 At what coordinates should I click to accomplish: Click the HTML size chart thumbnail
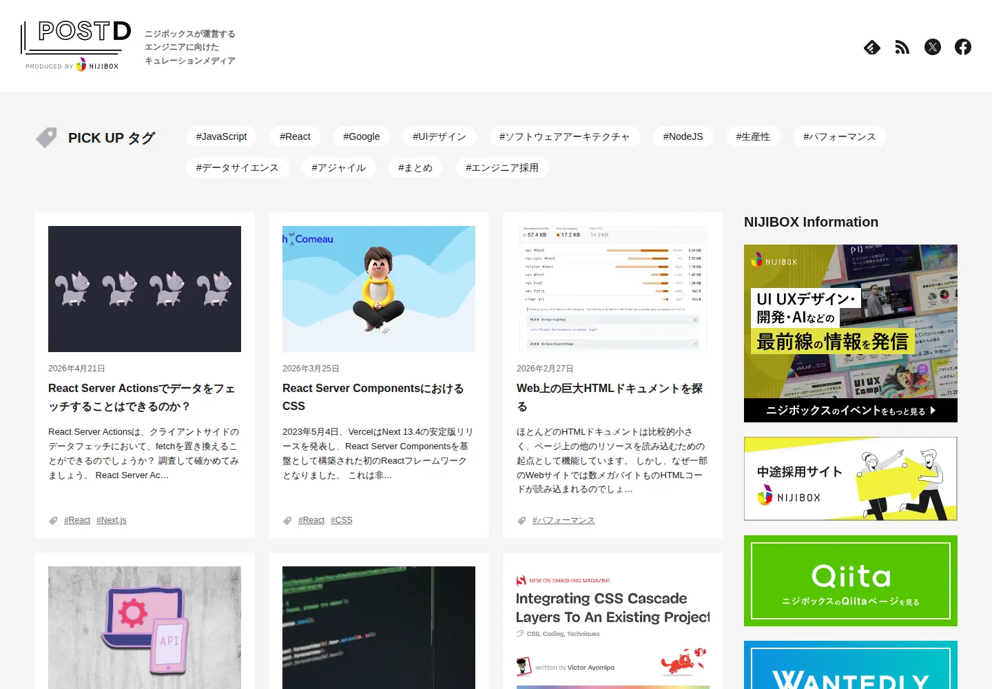pos(613,289)
